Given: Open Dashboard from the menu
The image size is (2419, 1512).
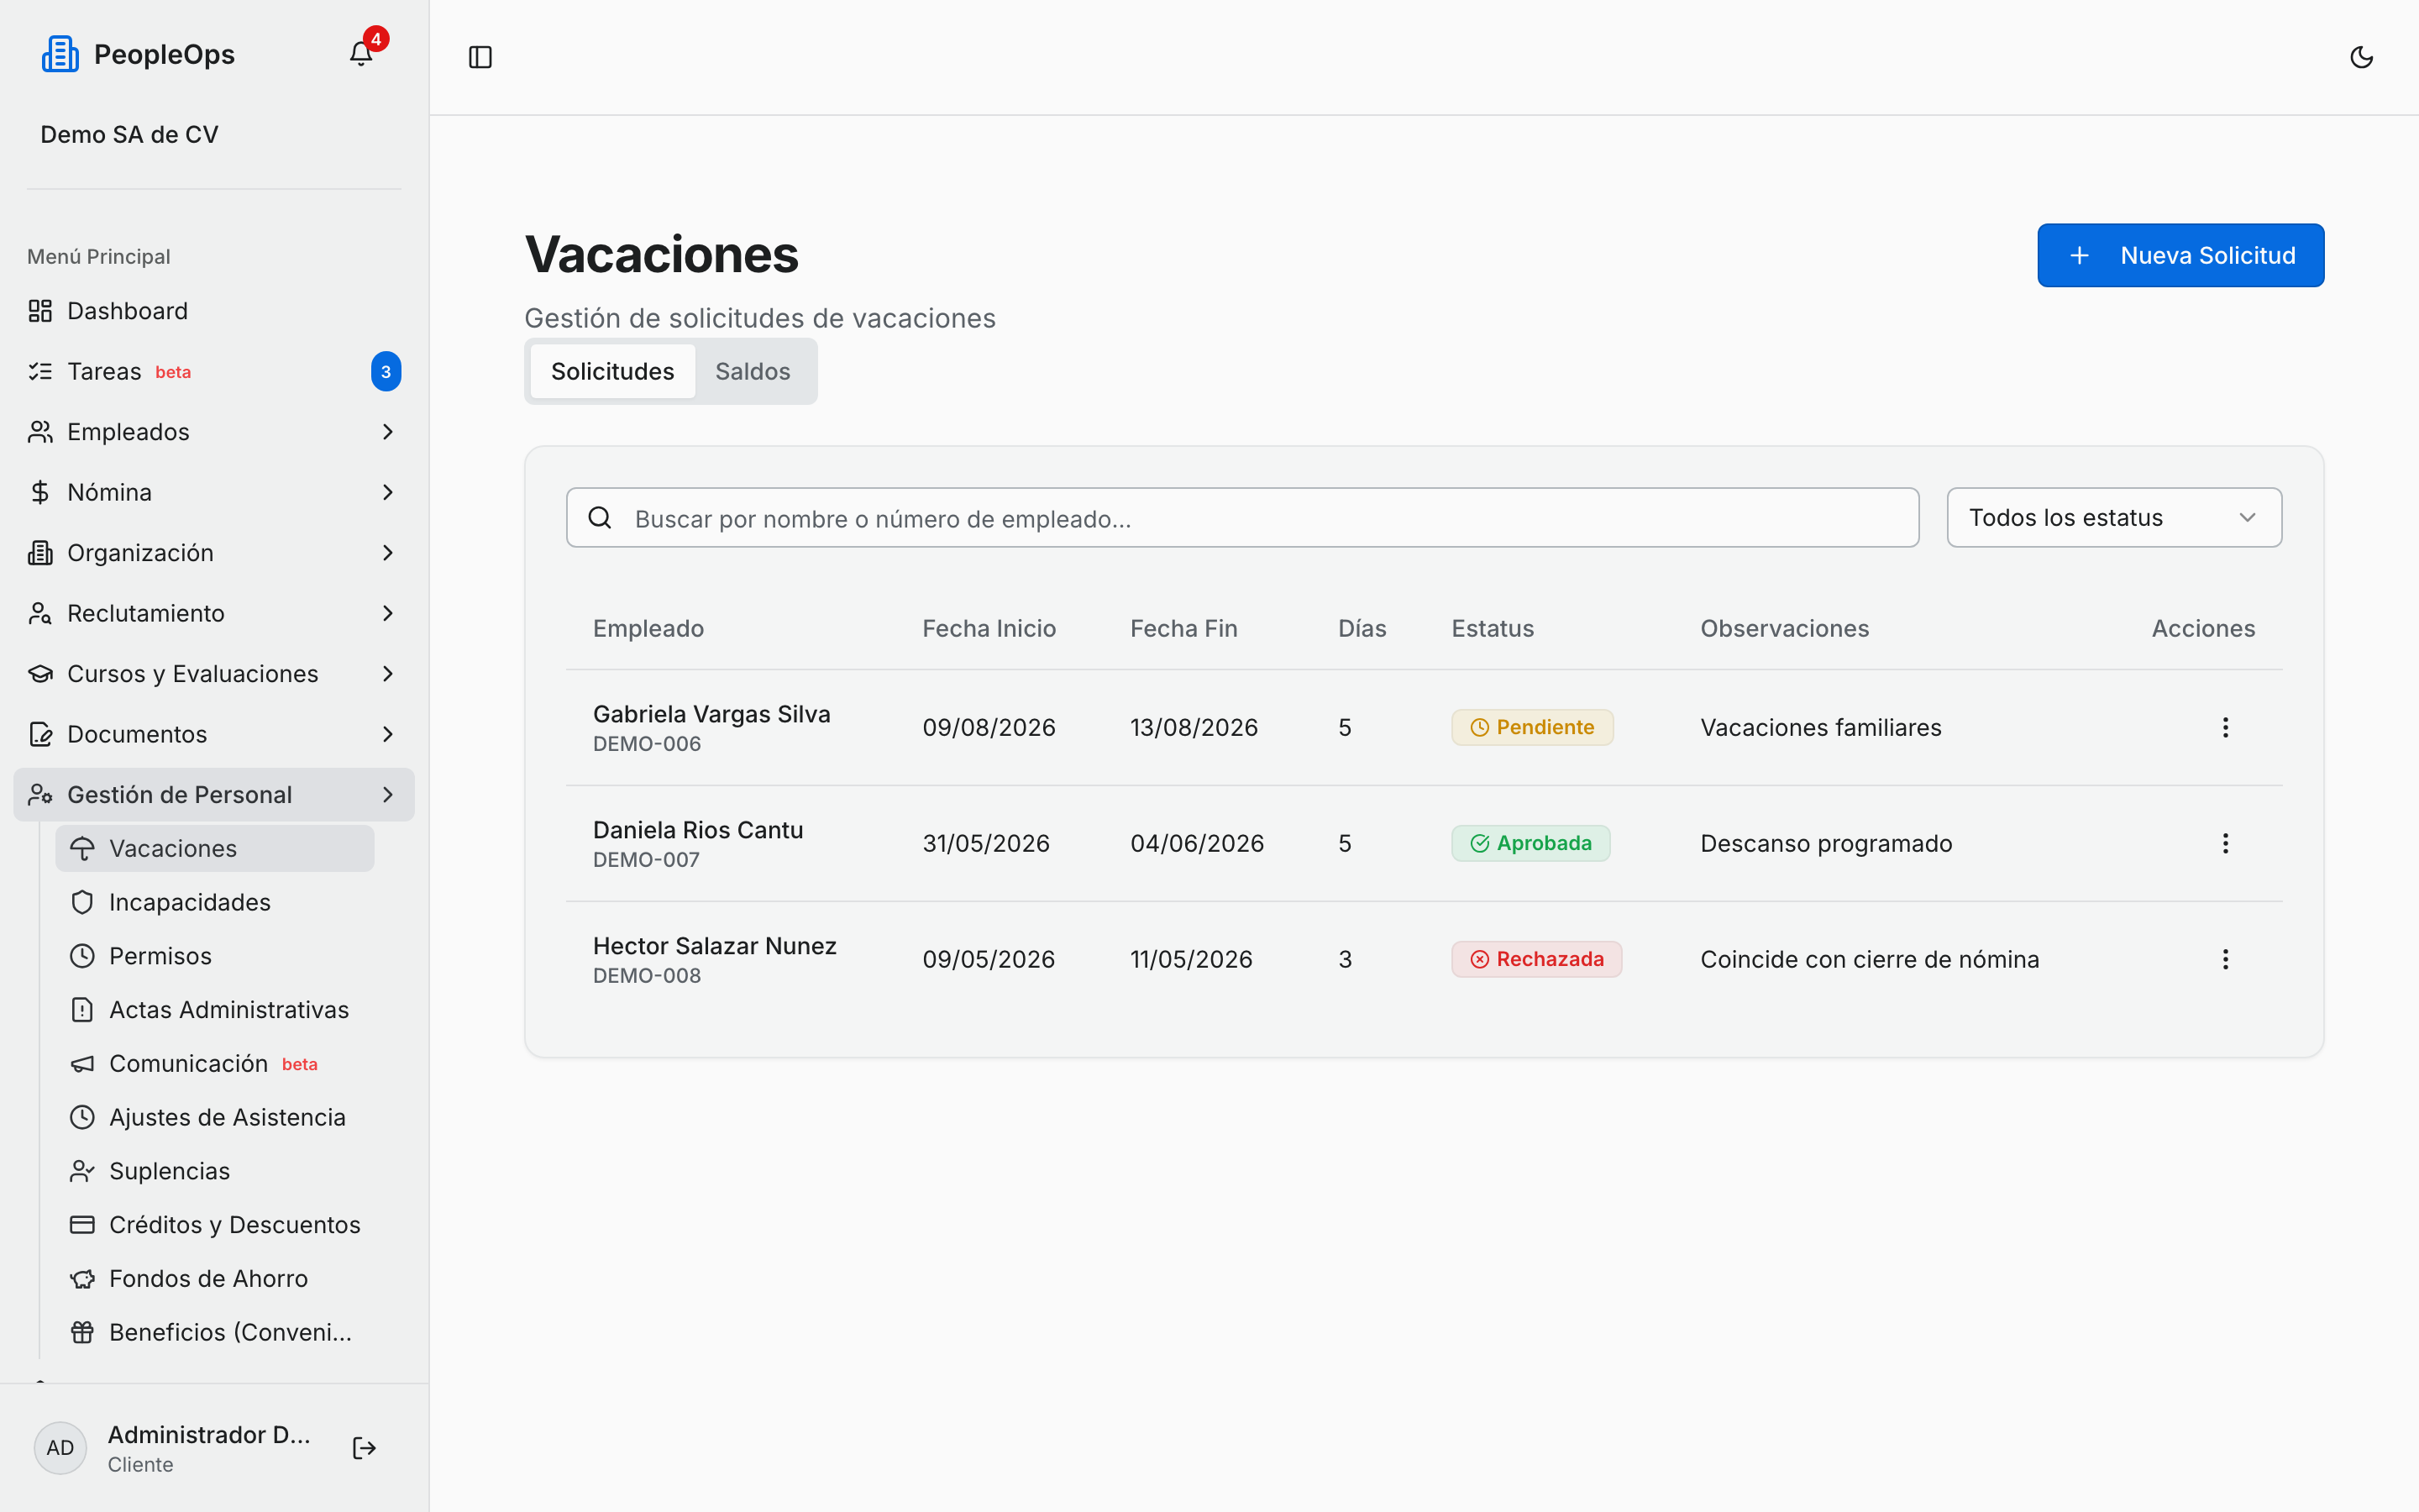Looking at the screenshot, I should click(214, 311).
